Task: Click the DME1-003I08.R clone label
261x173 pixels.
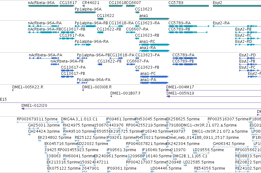Action: (97, 87)
